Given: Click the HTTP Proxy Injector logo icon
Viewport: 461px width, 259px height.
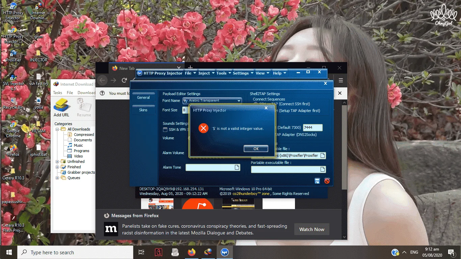Looking at the screenshot, I should (x=139, y=73).
